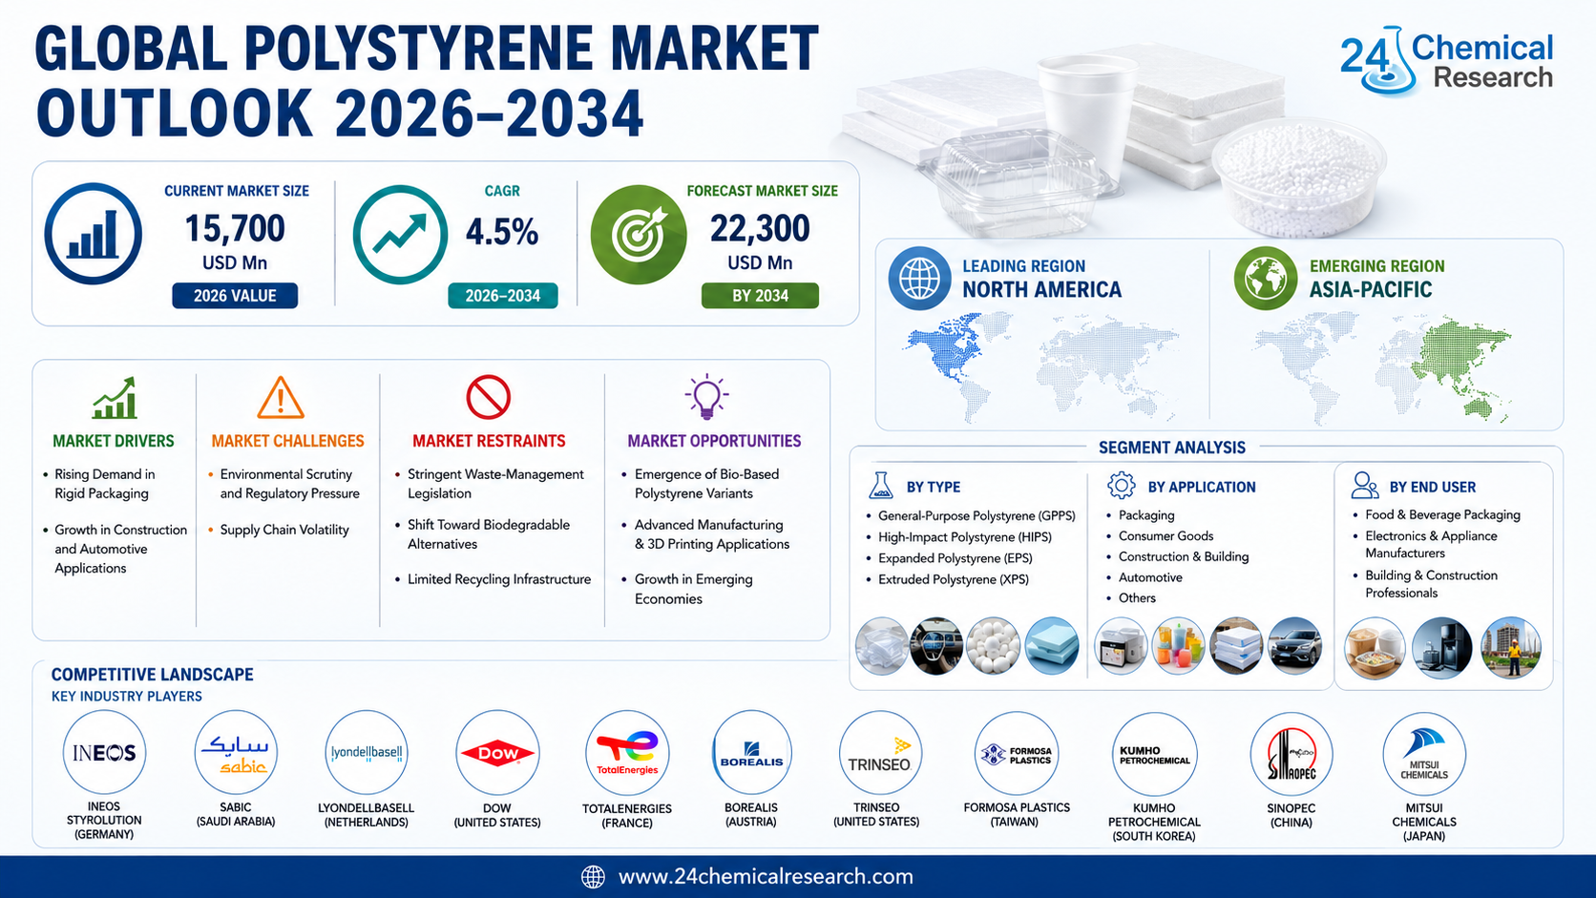Click "Consumer Goods" application item

click(1165, 536)
